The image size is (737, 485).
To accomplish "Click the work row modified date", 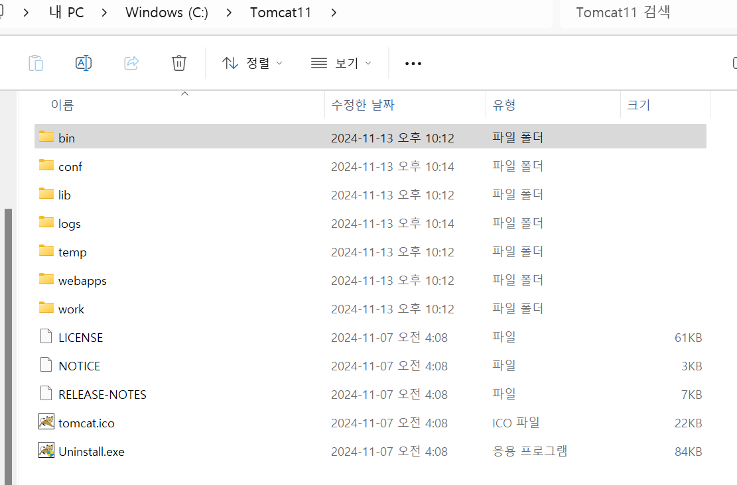I will (x=393, y=309).
